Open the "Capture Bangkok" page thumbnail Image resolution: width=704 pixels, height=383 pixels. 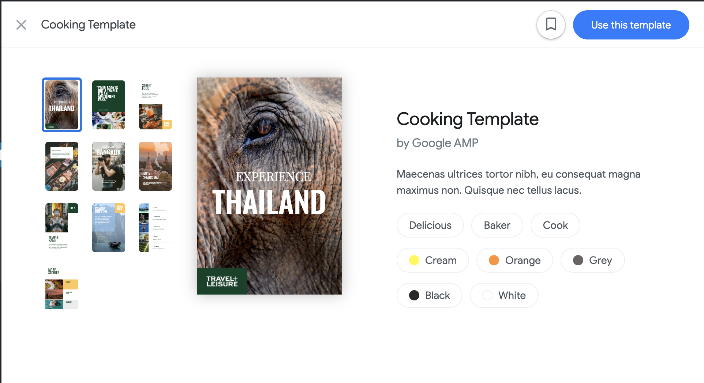pos(108,166)
